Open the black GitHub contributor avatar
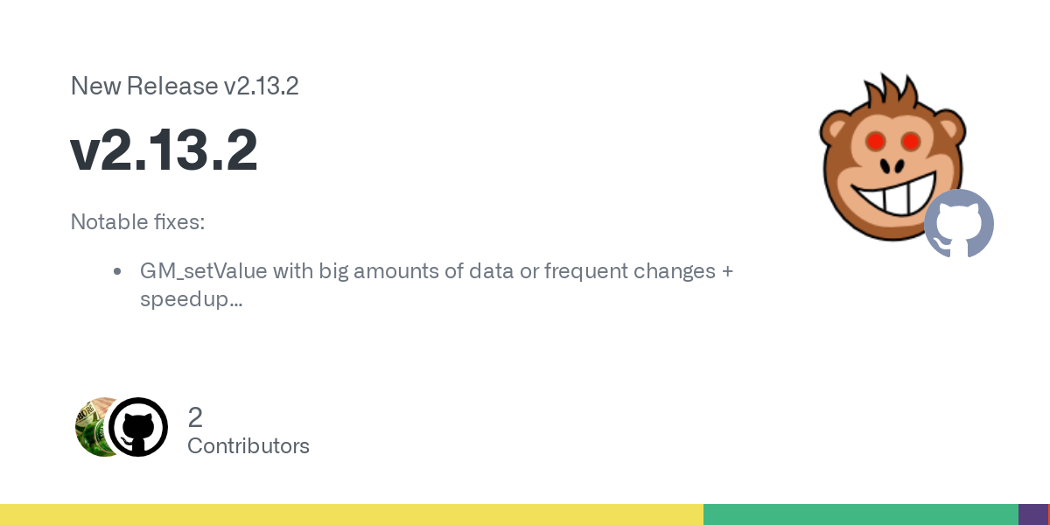The height and width of the screenshot is (525, 1050). (138, 427)
